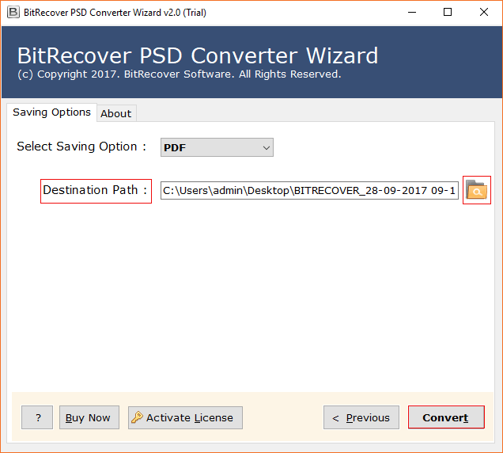Click the Buy Now button
This screenshot has width=503, height=453.
[x=89, y=417]
